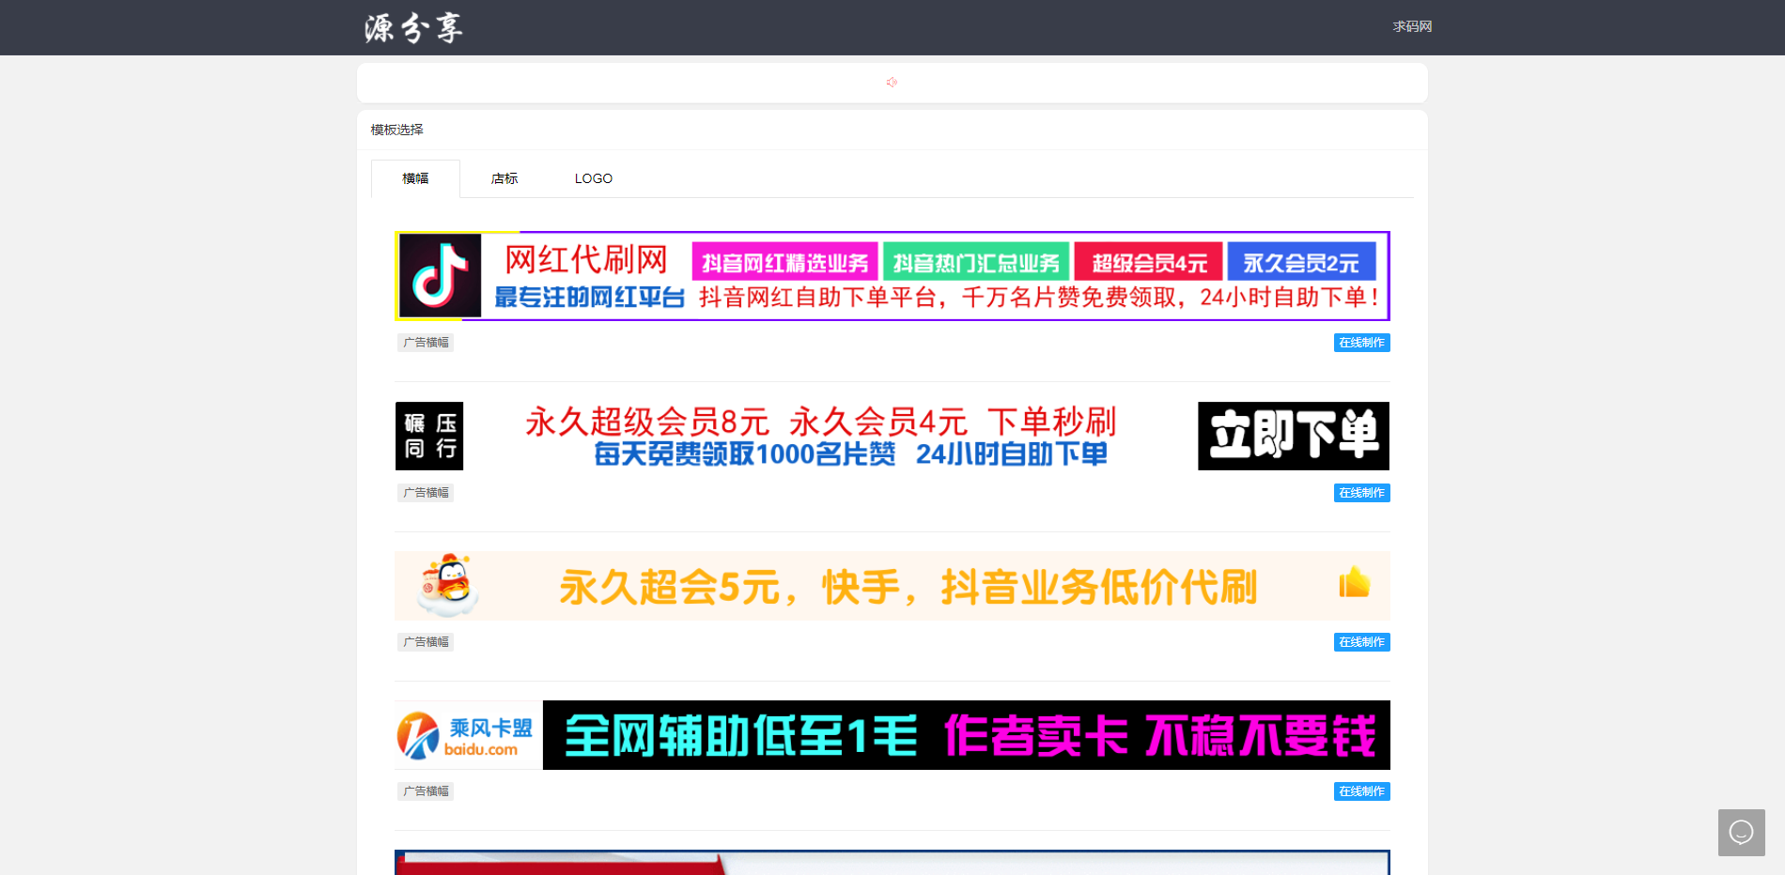Click 广告横幅 tag under the 乘风卡盟 banner
The width and height of the screenshot is (1785, 875).
coord(426,791)
